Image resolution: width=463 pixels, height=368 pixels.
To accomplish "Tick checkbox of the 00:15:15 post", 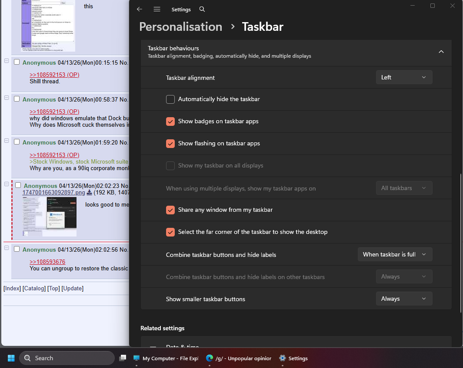I will (x=17, y=62).
